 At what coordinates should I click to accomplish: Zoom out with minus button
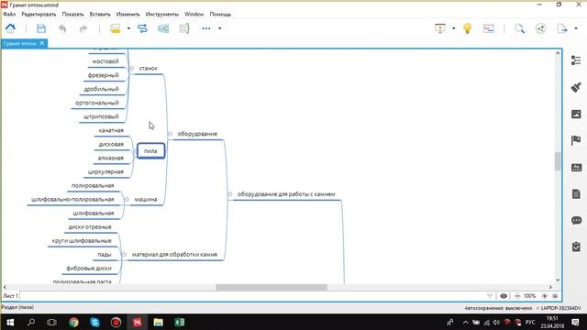click(x=517, y=296)
